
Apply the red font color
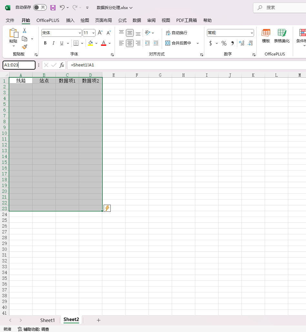[104, 43]
